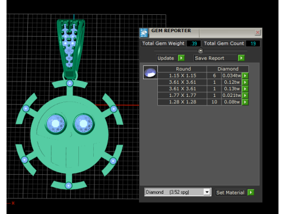Select the 1.15 X 1.15 size cell

tap(182, 75)
